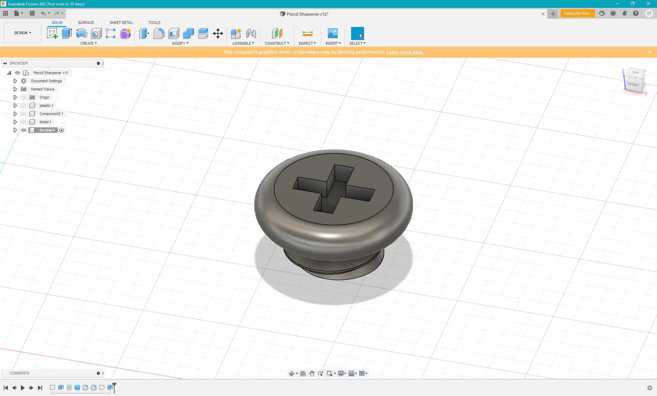Open the Create Form tool
Image resolution: width=657 pixels, height=396 pixels.
126,33
